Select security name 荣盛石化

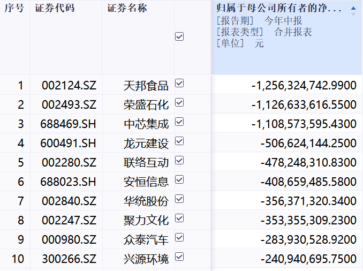[146, 105]
